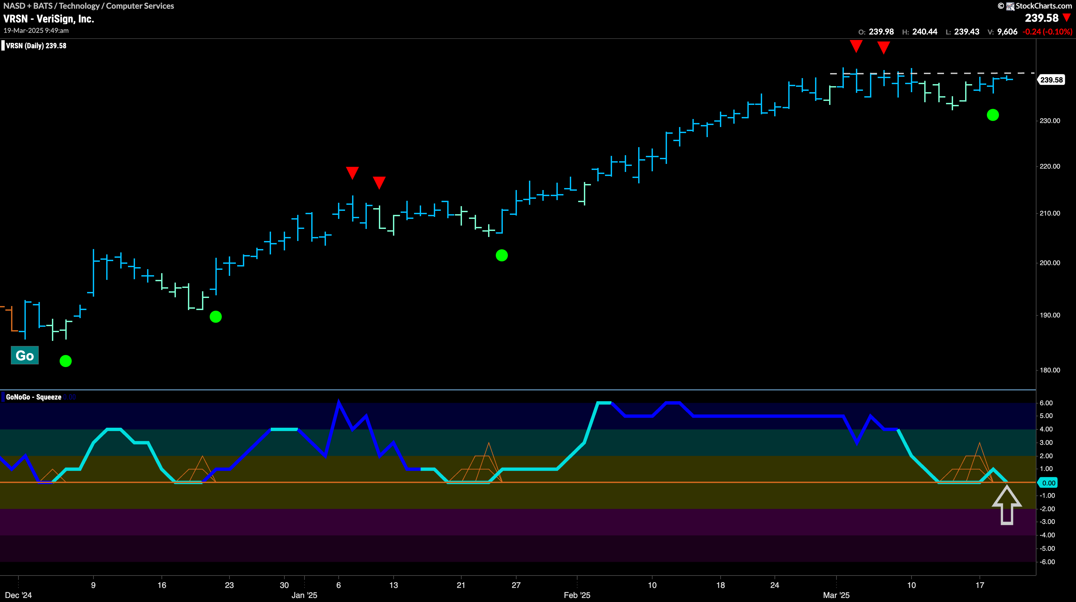Click the 16 date label in December
This screenshot has height=602, width=1076.
pos(162,585)
